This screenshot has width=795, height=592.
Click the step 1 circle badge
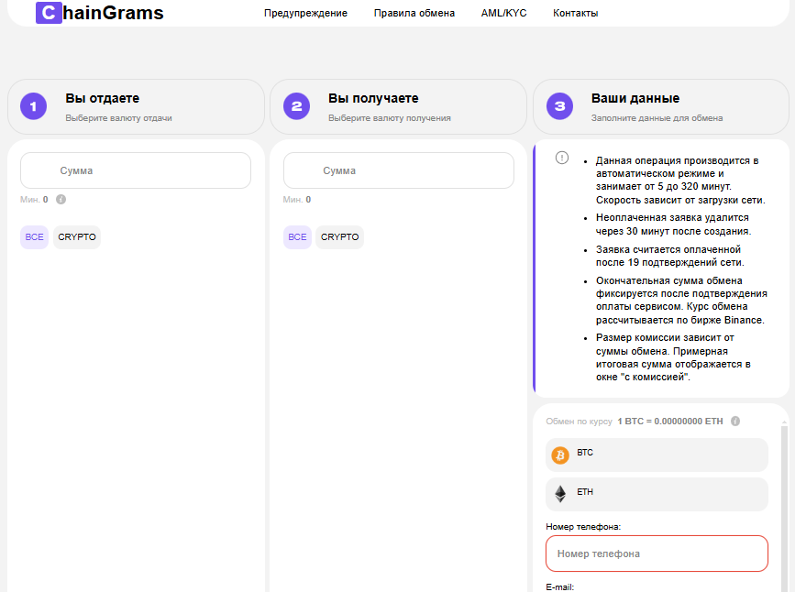(33, 106)
